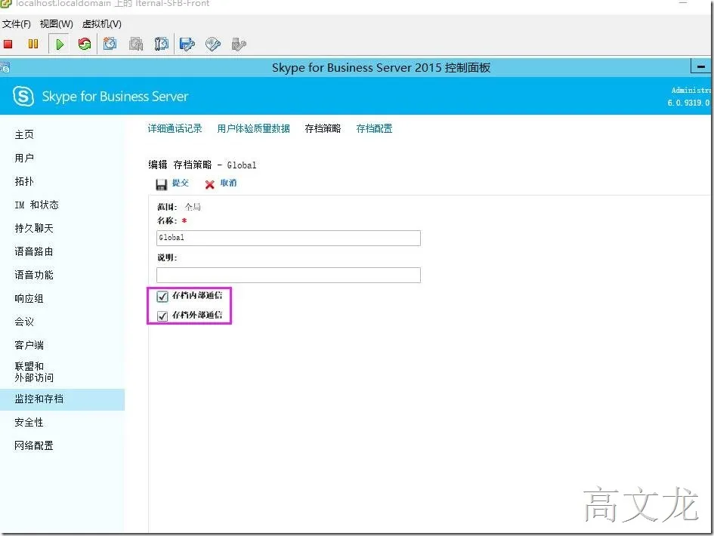This screenshot has height=536, width=714.
Task: Uncheck the 存档内部通信 checkbox
Action: [x=162, y=297]
